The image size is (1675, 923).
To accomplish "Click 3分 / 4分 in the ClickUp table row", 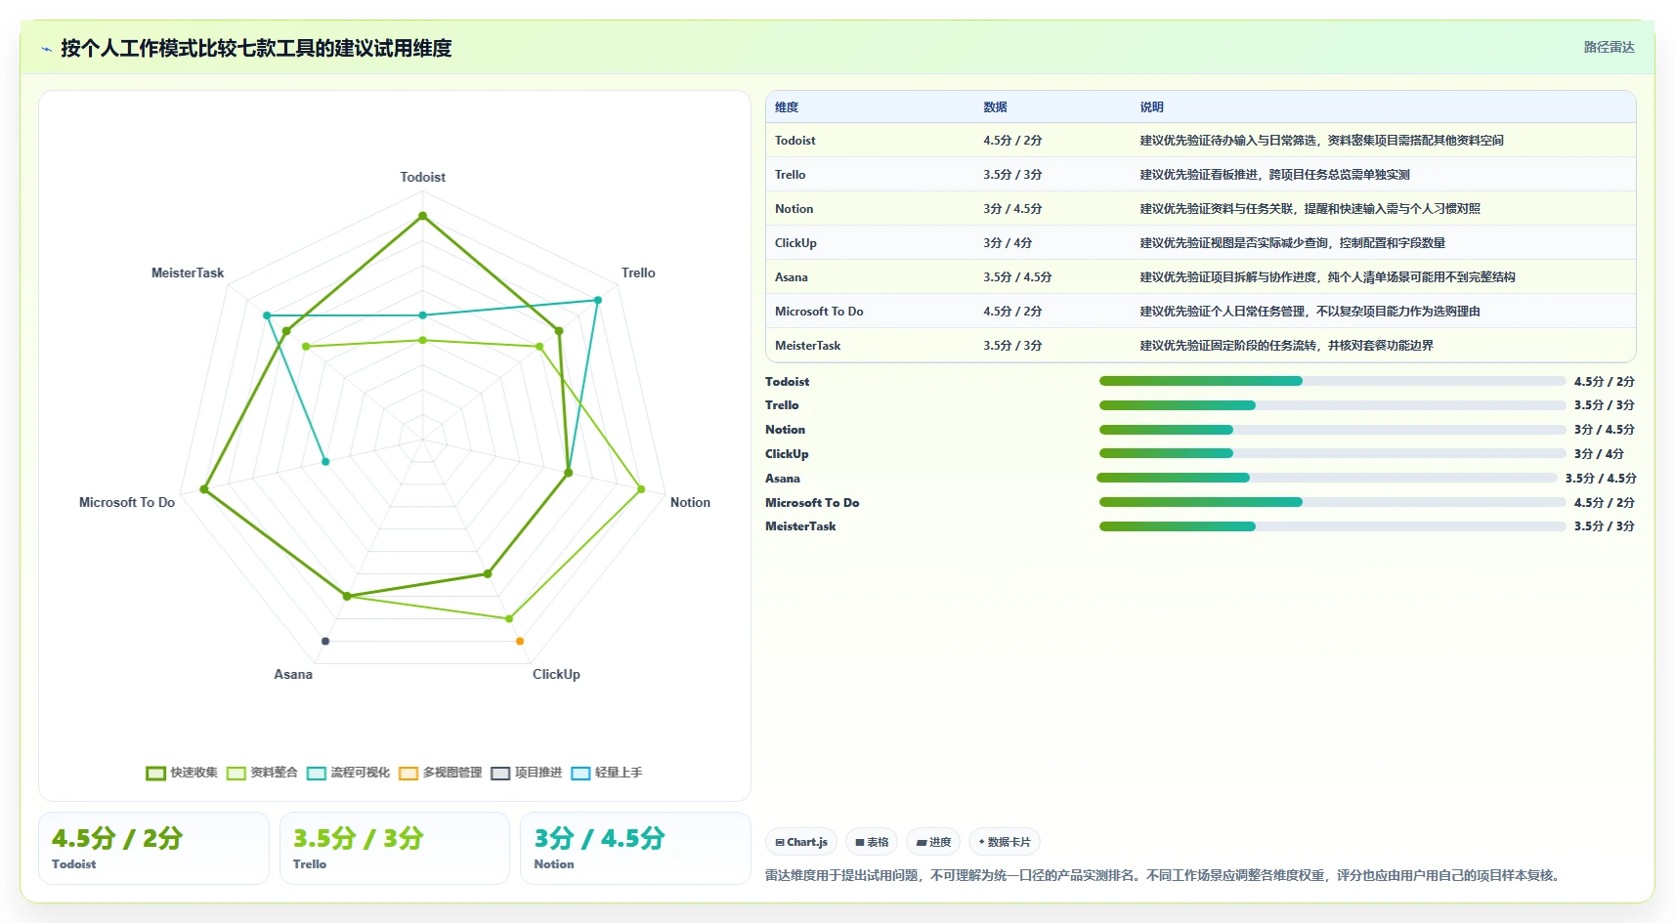I will pos(1008,243).
